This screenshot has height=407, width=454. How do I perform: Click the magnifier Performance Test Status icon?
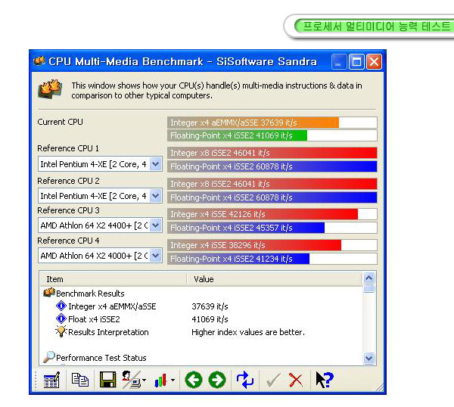click(49, 357)
